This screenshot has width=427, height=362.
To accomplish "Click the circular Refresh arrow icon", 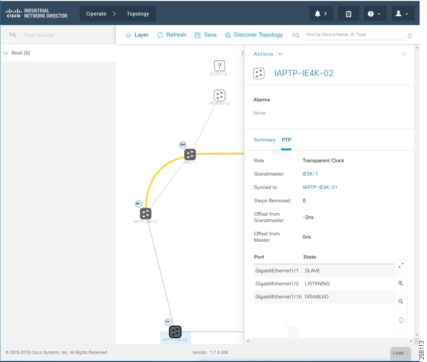I will click(160, 35).
